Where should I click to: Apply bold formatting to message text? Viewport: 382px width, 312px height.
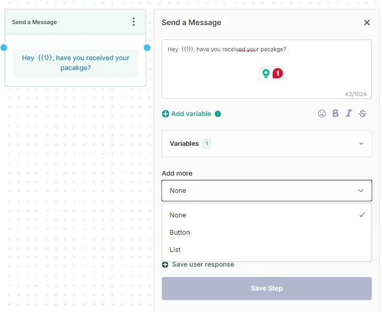click(x=335, y=113)
